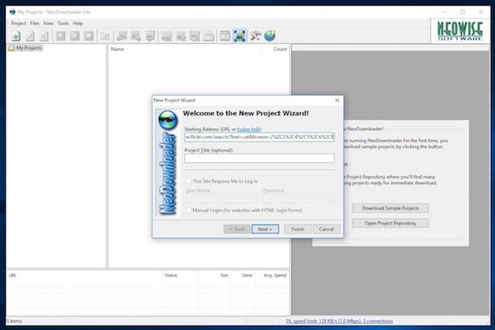495x330 pixels.
Task: Click the Starting Address URL field
Action: pos(259,137)
